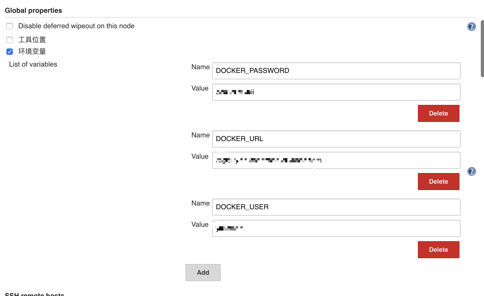The image size is (484, 296).
Task: Click the DOCKER_URL name field
Action: pos(336,139)
